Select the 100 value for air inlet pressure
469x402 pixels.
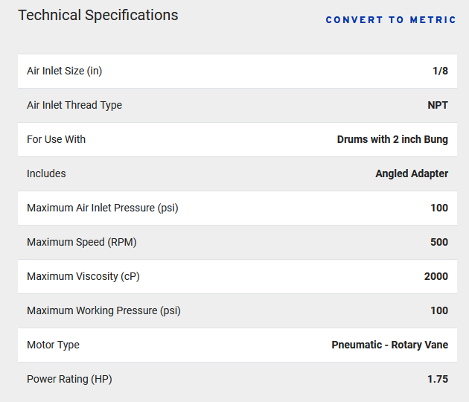[x=439, y=208]
